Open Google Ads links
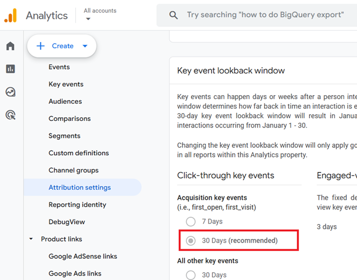357x280 pixels. (x=75, y=273)
